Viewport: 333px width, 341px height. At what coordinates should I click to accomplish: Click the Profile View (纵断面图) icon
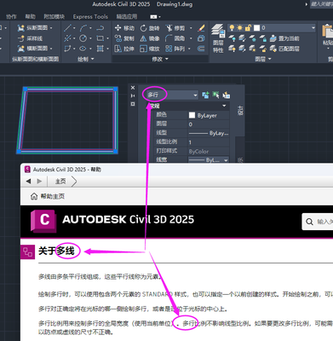point(32,28)
